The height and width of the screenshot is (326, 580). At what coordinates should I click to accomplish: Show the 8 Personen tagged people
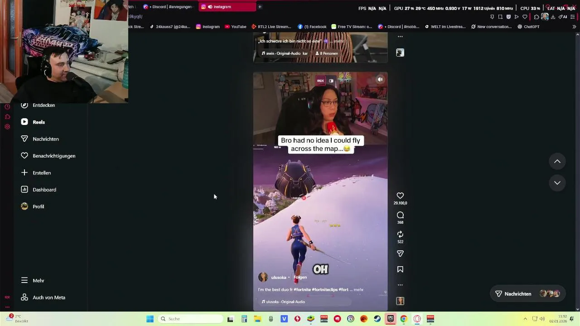click(327, 53)
